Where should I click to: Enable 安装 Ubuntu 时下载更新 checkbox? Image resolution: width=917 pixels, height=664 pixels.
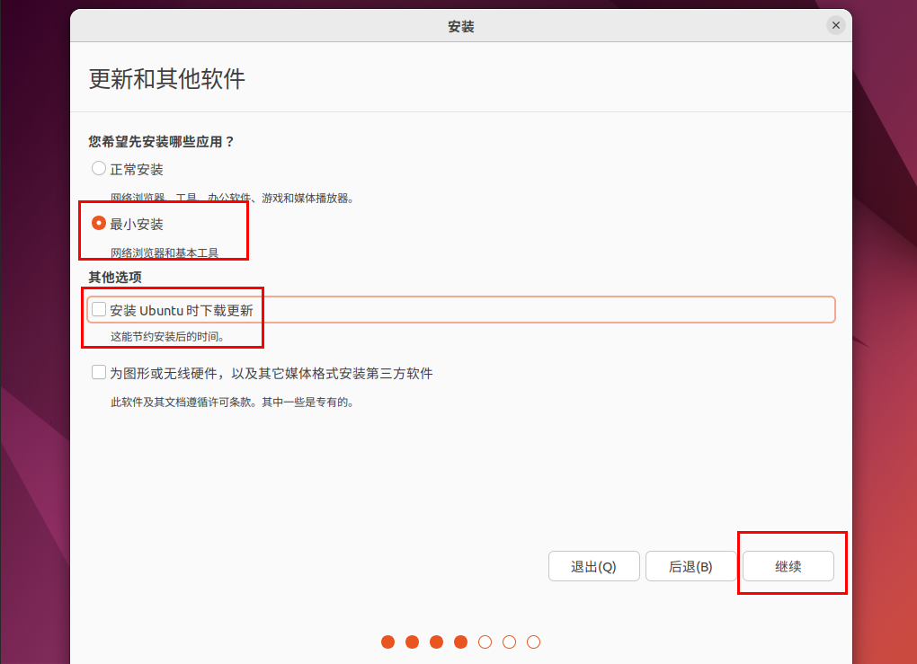[99, 310]
